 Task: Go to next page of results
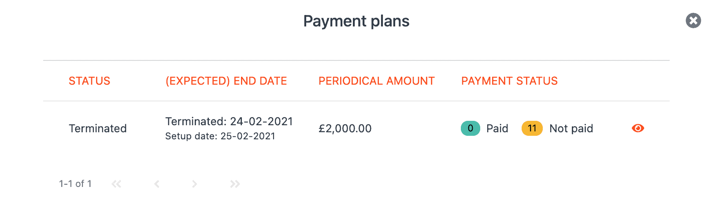[x=194, y=184]
